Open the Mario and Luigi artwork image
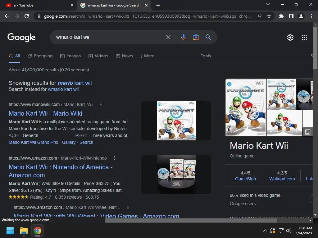The height and width of the screenshot is (238, 318). [284, 123]
